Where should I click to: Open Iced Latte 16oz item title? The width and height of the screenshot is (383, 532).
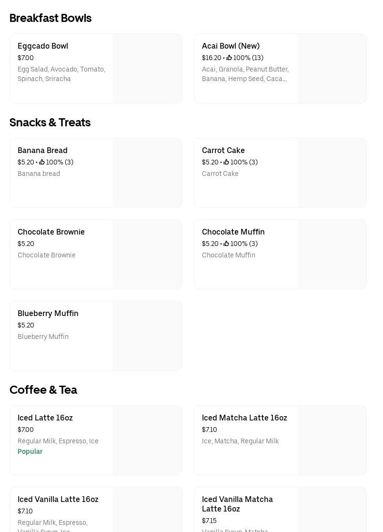(x=45, y=418)
